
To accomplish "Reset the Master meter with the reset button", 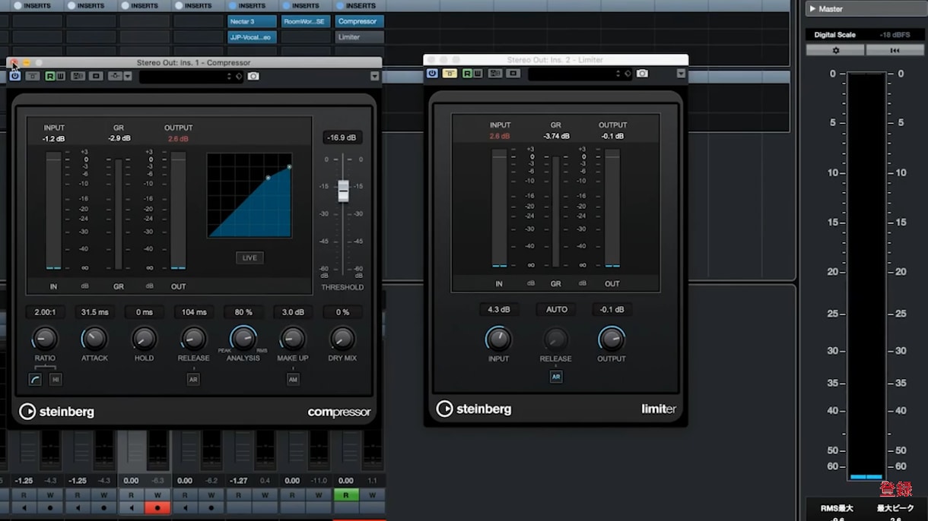I will 895,50.
